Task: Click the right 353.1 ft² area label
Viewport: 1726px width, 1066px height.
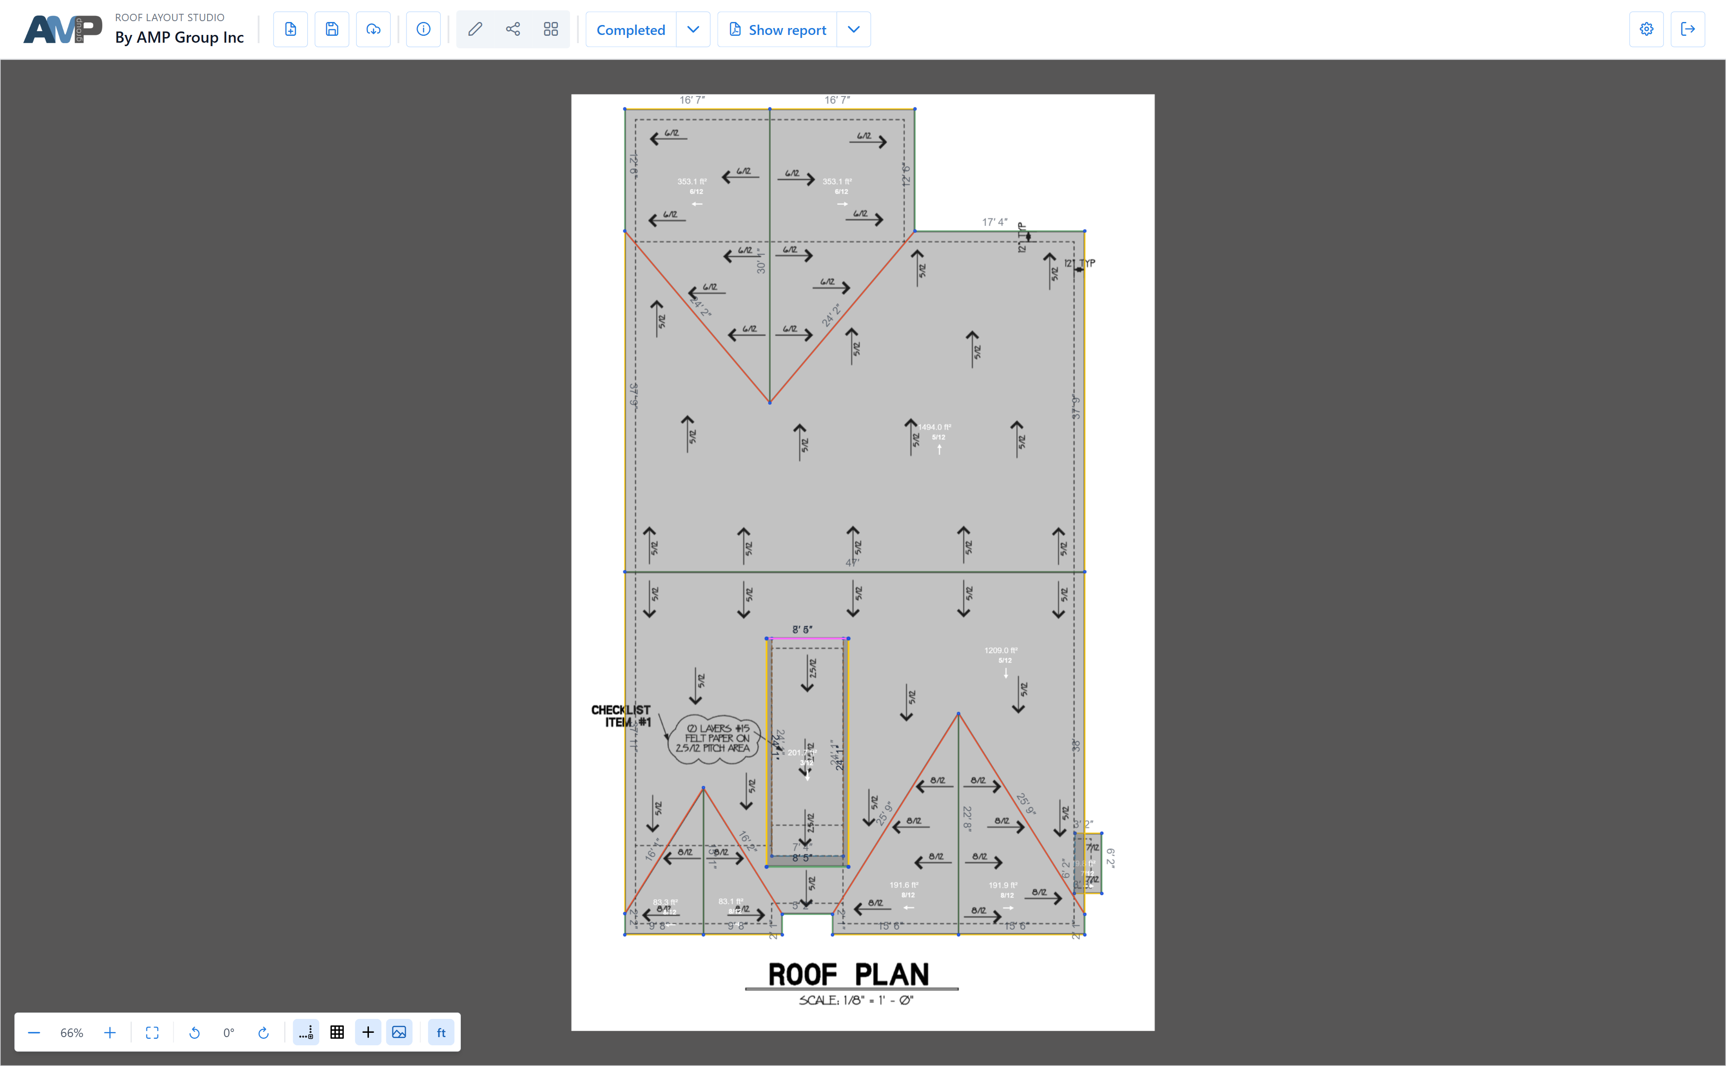Action: [837, 181]
